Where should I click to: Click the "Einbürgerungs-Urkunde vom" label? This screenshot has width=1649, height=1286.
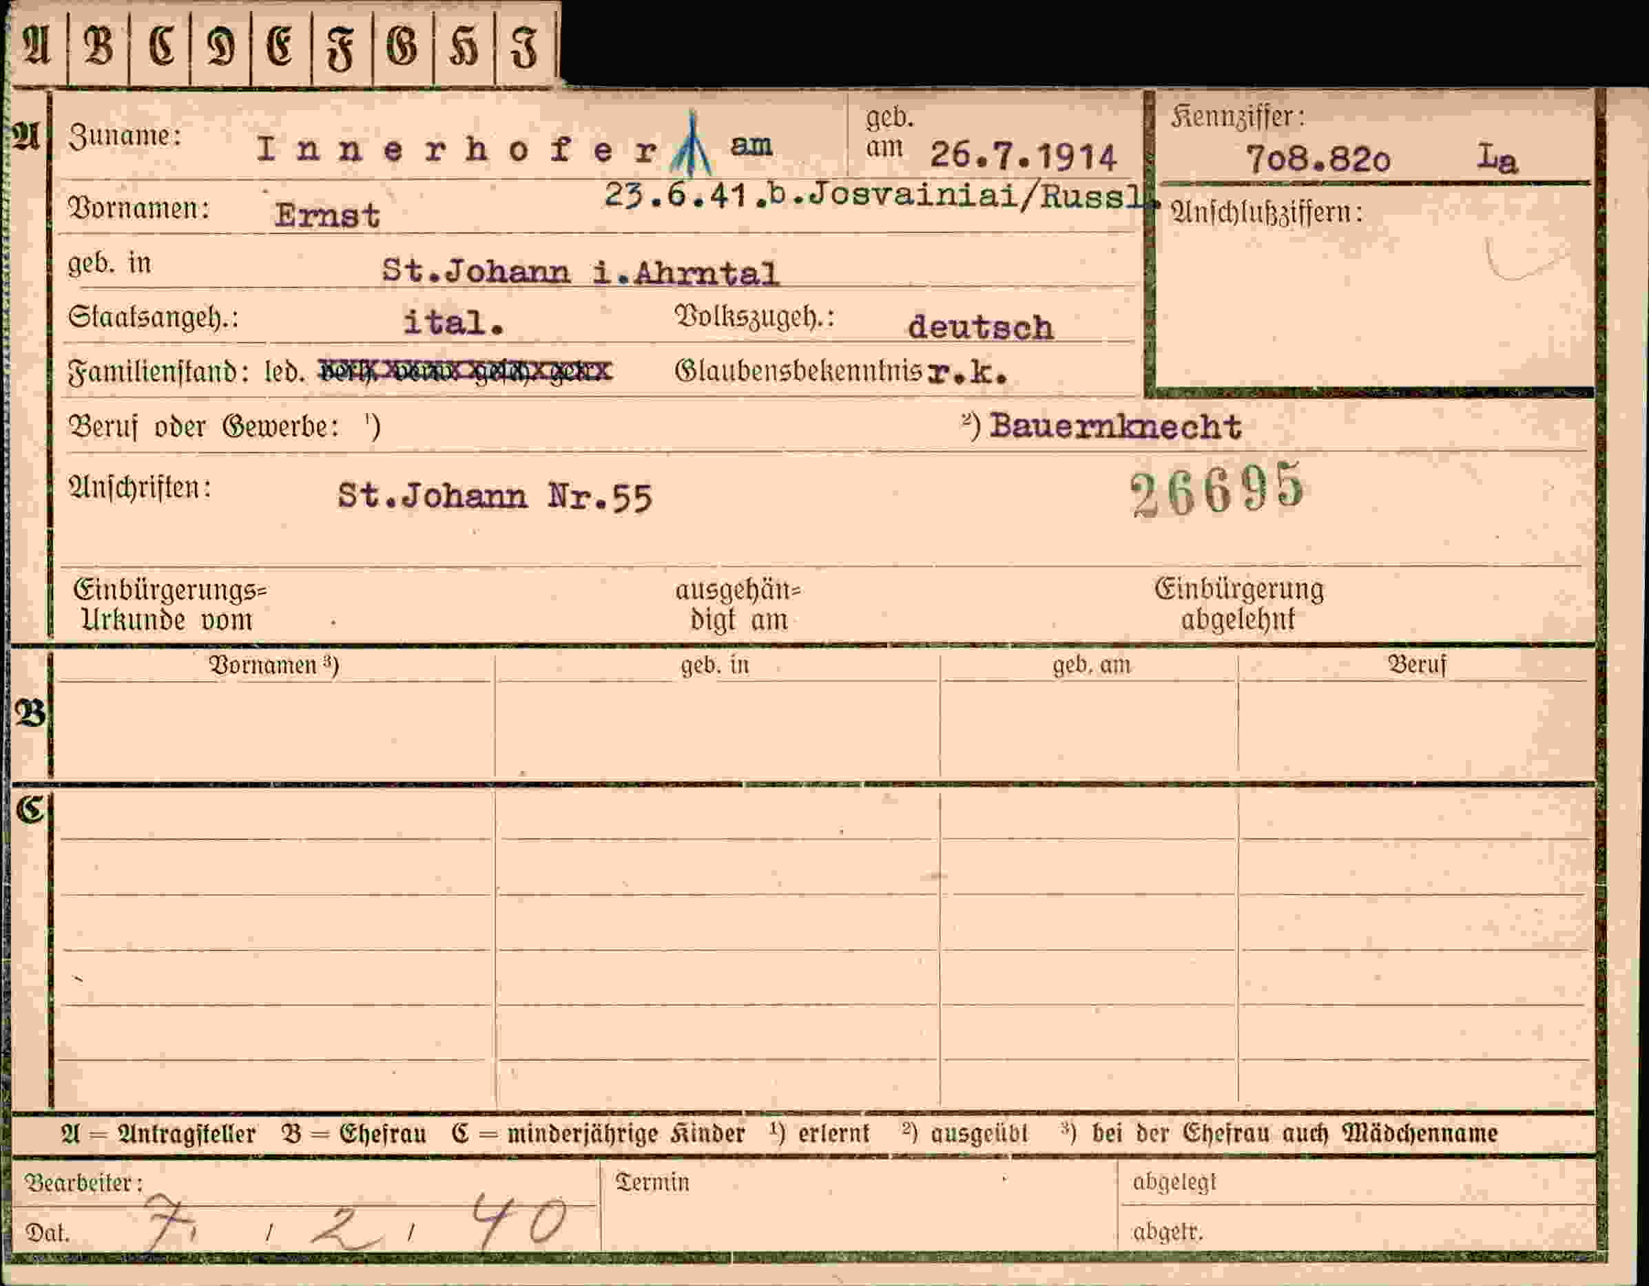[x=170, y=604]
